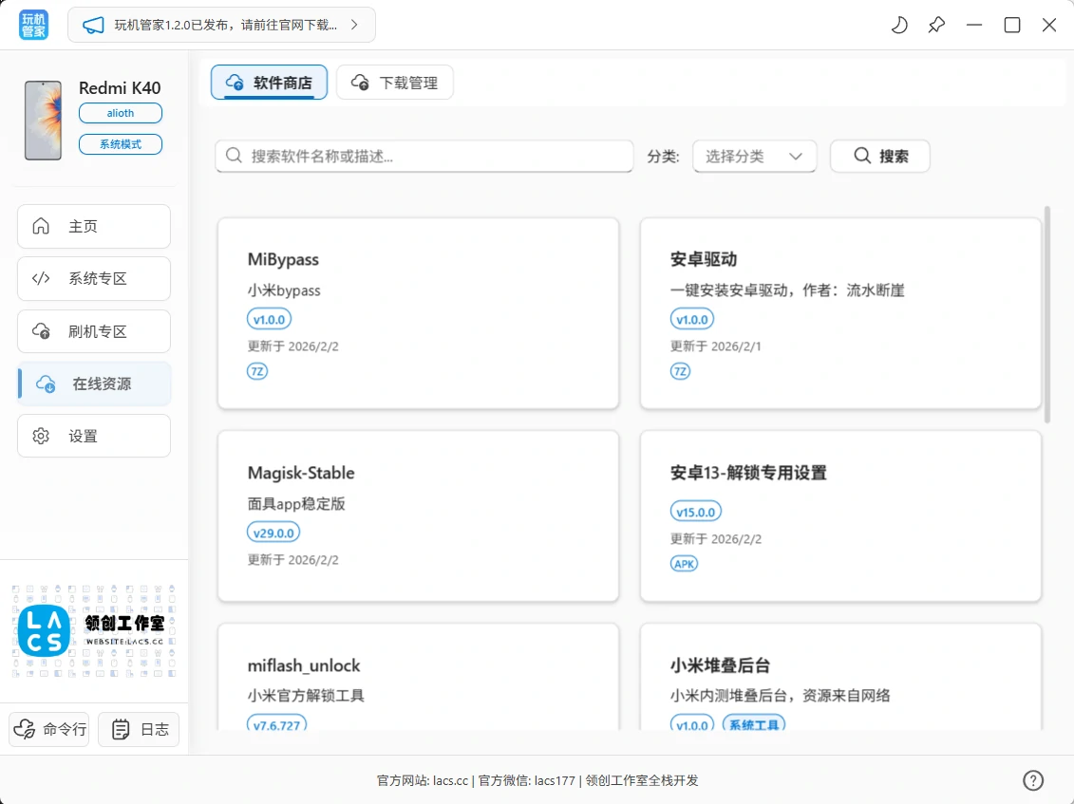Toggle dark mode moon icon
Image resolution: width=1074 pixels, height=804 pixels.
pyautogui.click(x=898, y=26)
